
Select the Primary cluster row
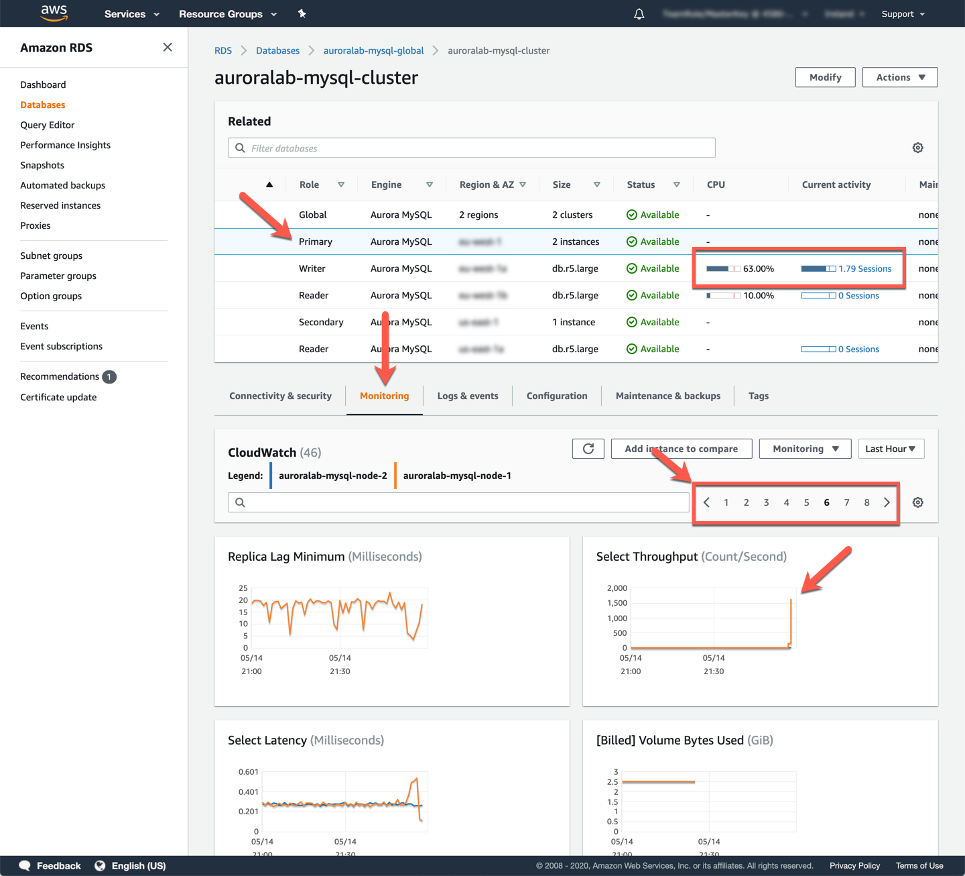click(x=576, y=241)
